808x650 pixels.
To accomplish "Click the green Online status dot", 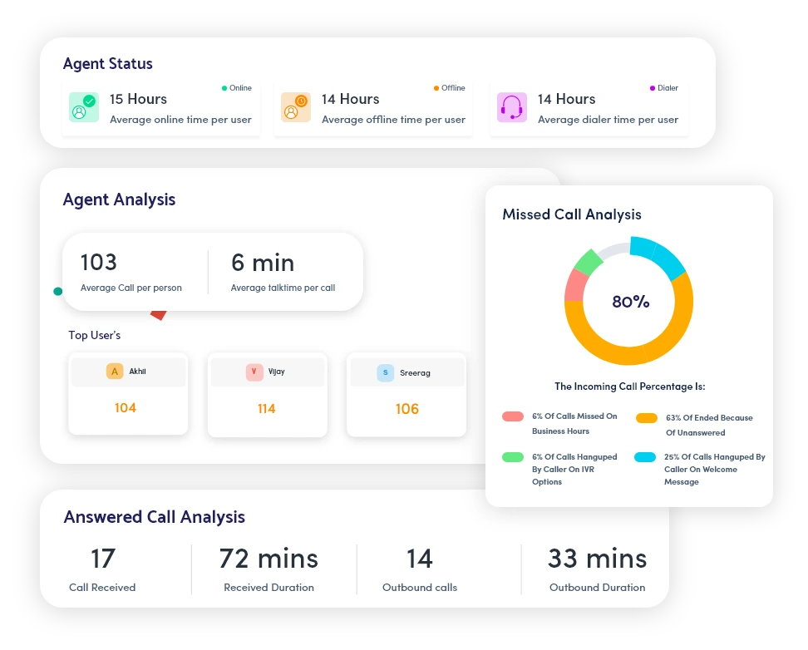I will click(224, 88).
